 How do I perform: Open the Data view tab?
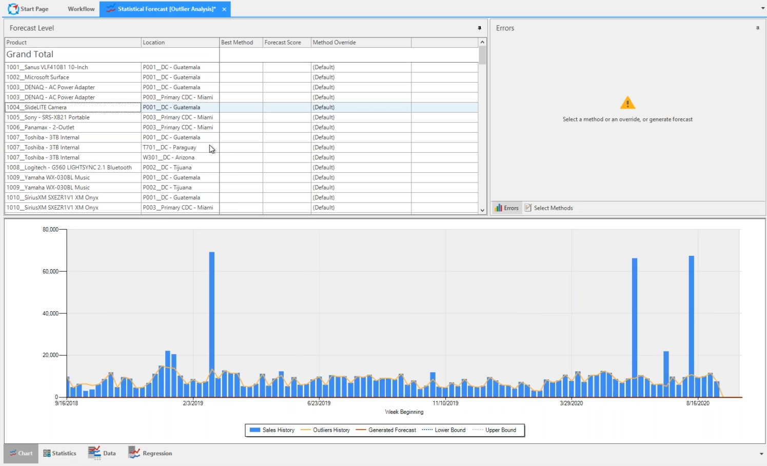(102, 453)
